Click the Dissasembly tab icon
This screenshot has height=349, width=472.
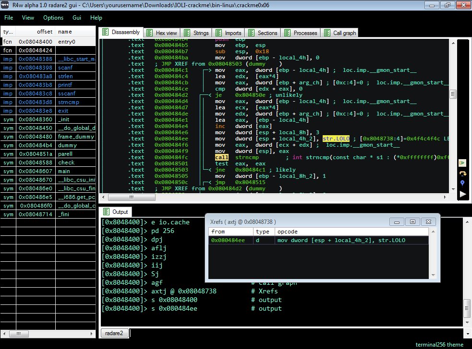[x=105, y=32]
